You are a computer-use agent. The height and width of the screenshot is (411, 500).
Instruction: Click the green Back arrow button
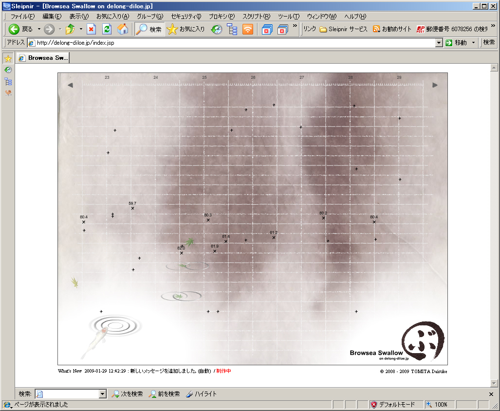(x=14, y=29)
